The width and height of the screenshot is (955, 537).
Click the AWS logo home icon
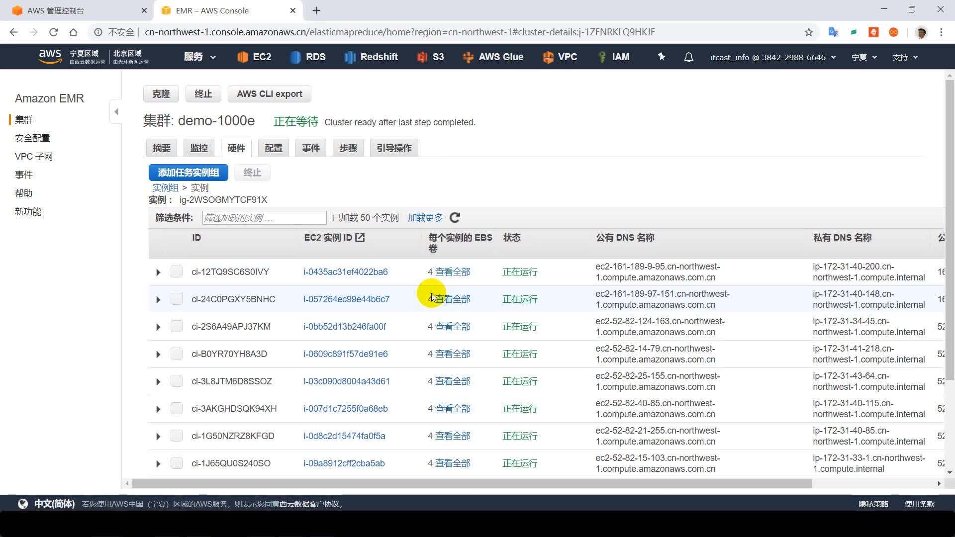(50, 56)
